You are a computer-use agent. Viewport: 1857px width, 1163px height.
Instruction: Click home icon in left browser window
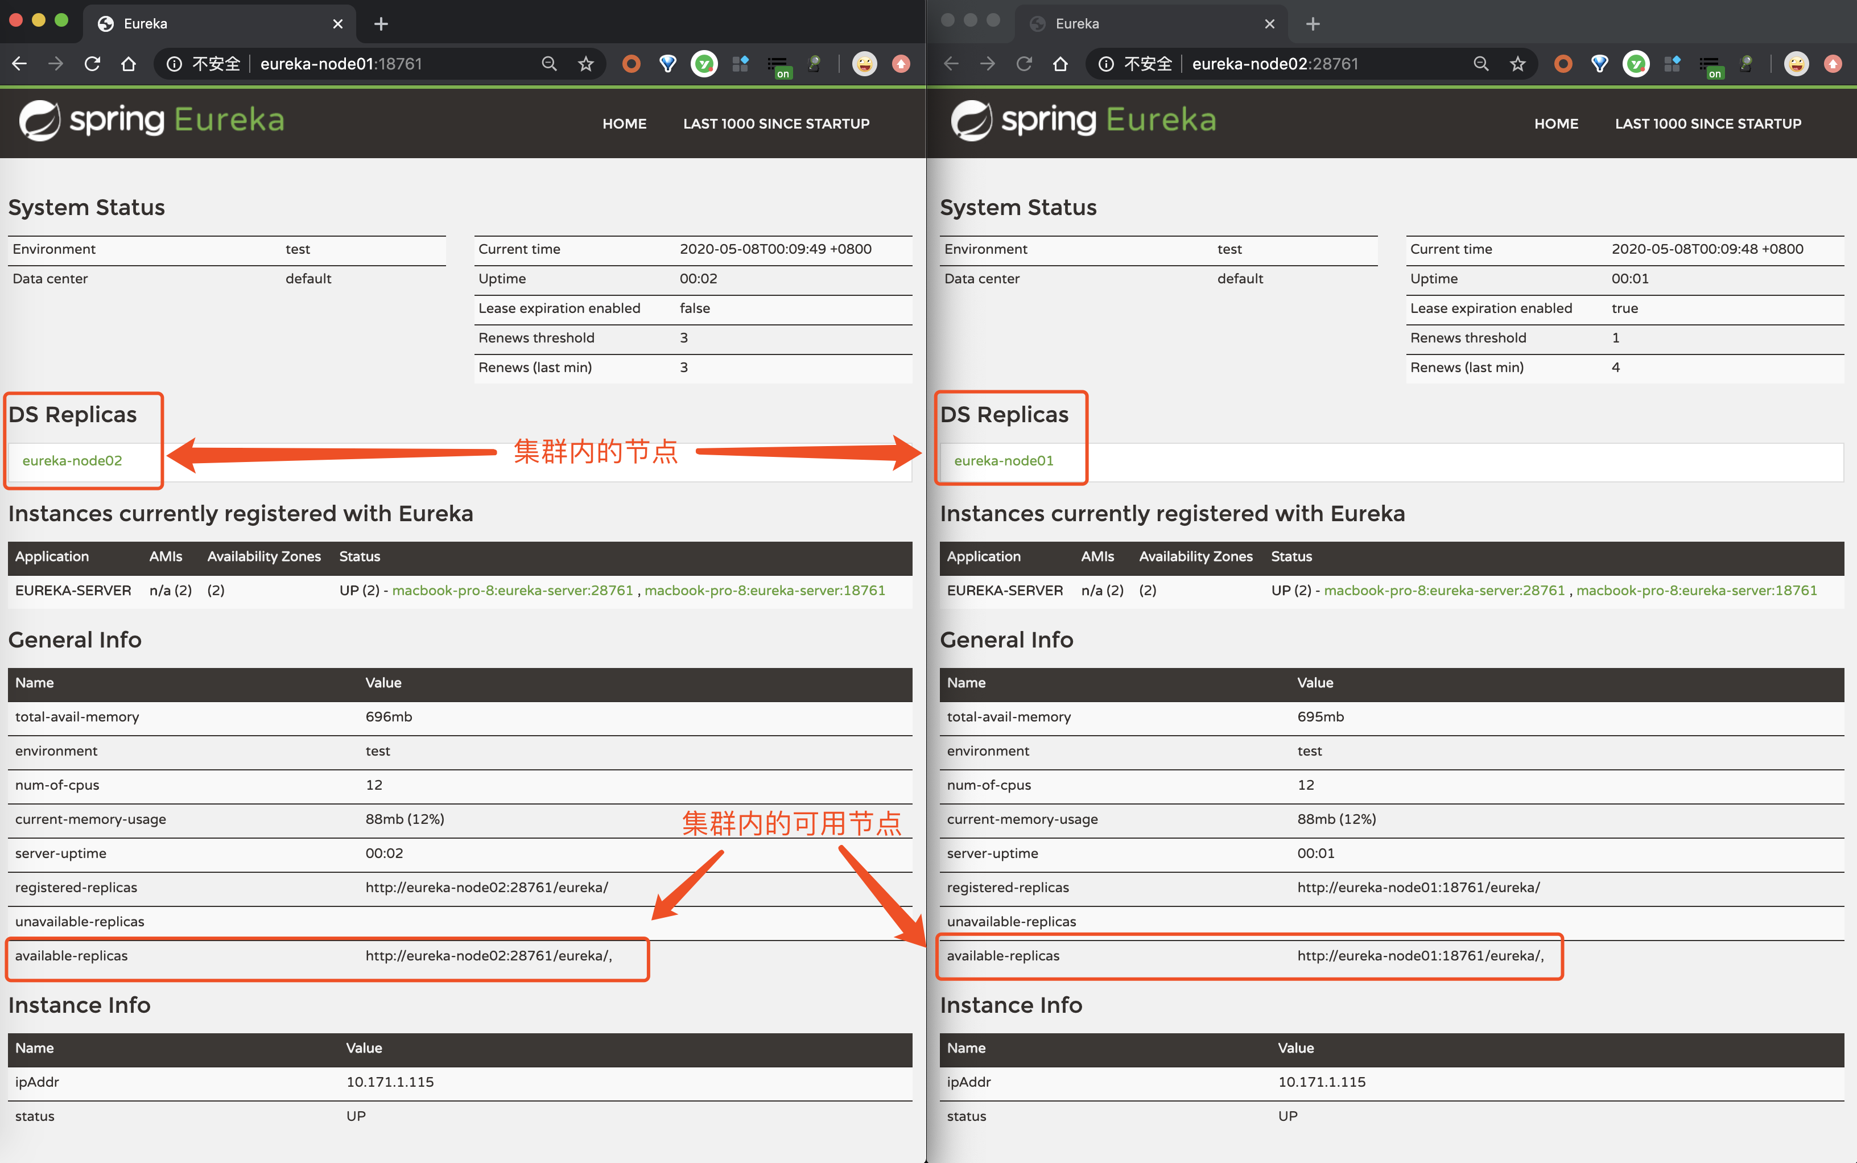click(x=129, y=64)
